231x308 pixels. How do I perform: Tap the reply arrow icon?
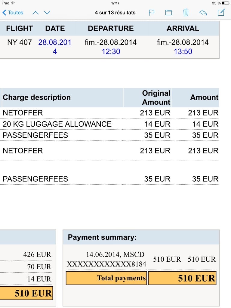coord(203,13)
